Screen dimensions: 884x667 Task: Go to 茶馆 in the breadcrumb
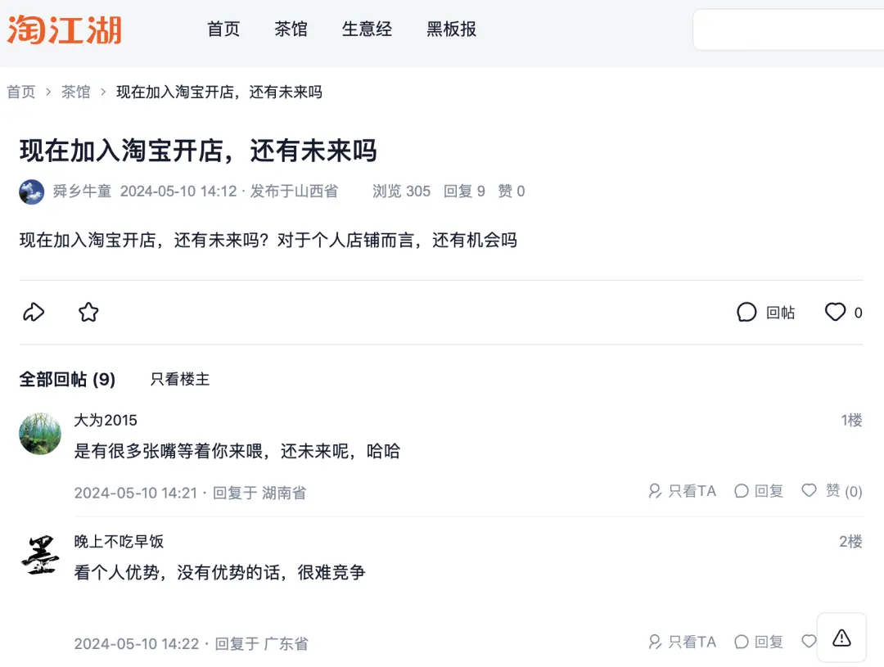tap(75, 92)
